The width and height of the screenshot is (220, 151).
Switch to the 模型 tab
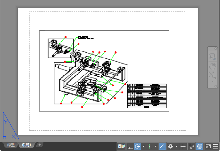click(x=11, y=145)
